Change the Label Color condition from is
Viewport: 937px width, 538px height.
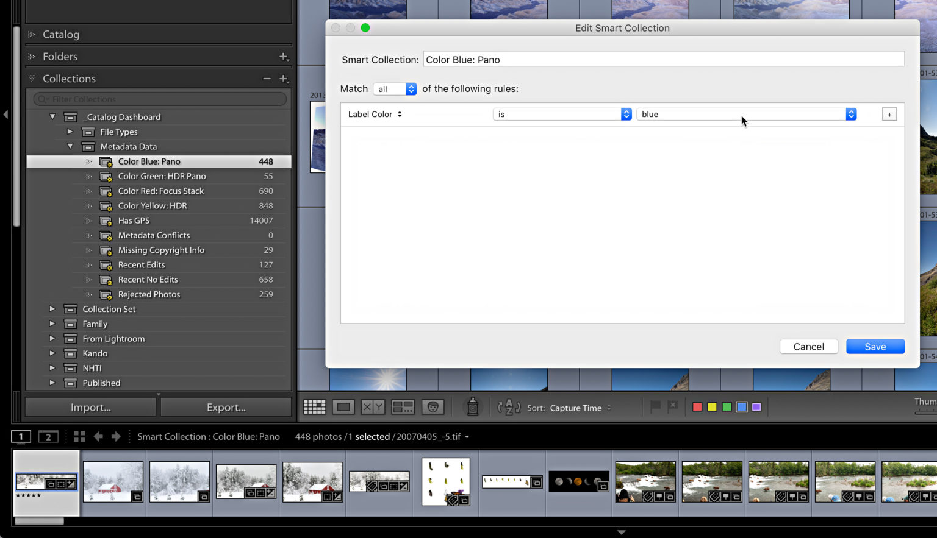(562, 114)
